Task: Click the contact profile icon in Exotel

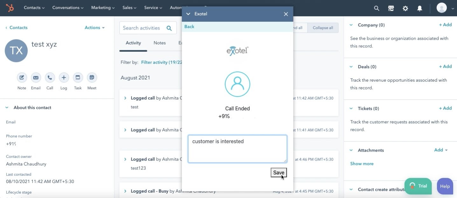Action: tap(238, 84)
